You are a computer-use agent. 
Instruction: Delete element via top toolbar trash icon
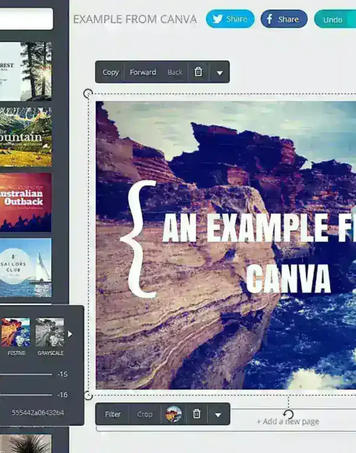pos(198,72)
